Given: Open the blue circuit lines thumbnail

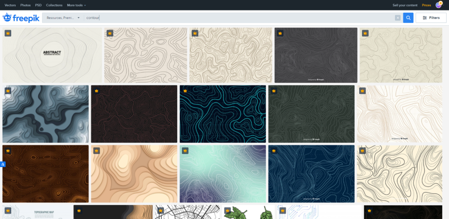Looking at the screenshot, I should tap(319, 212).
